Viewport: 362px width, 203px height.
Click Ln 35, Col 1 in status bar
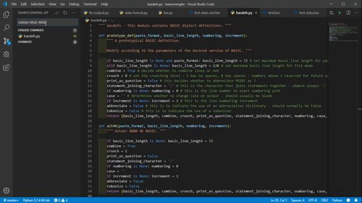(x=279, y=200)
